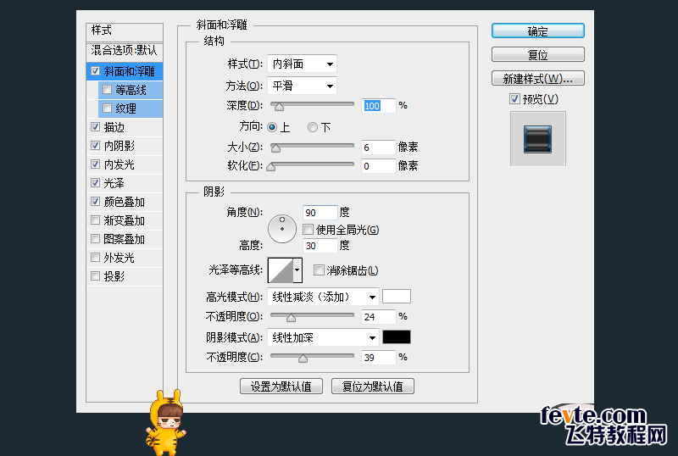The image size is (678, 456).
Task: Click 设置为默认值 button
Action: click(281, 386)
